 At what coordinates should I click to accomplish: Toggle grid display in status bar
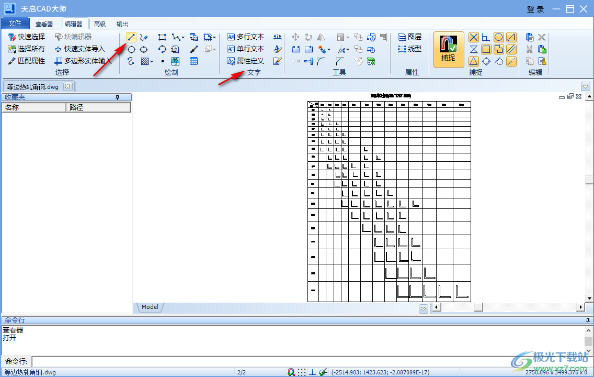tap(302, 372)
